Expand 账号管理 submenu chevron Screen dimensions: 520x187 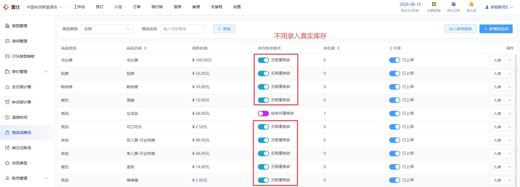(46, 178)
